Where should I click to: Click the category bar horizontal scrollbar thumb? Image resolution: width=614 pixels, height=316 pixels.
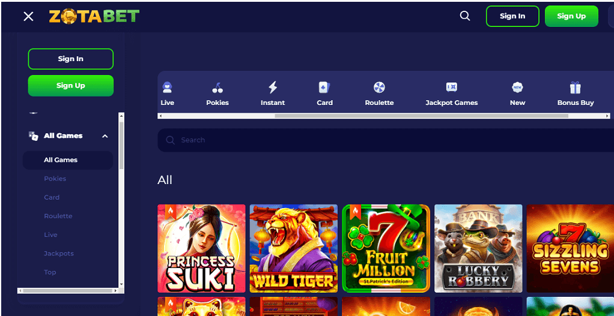point(421,116)
